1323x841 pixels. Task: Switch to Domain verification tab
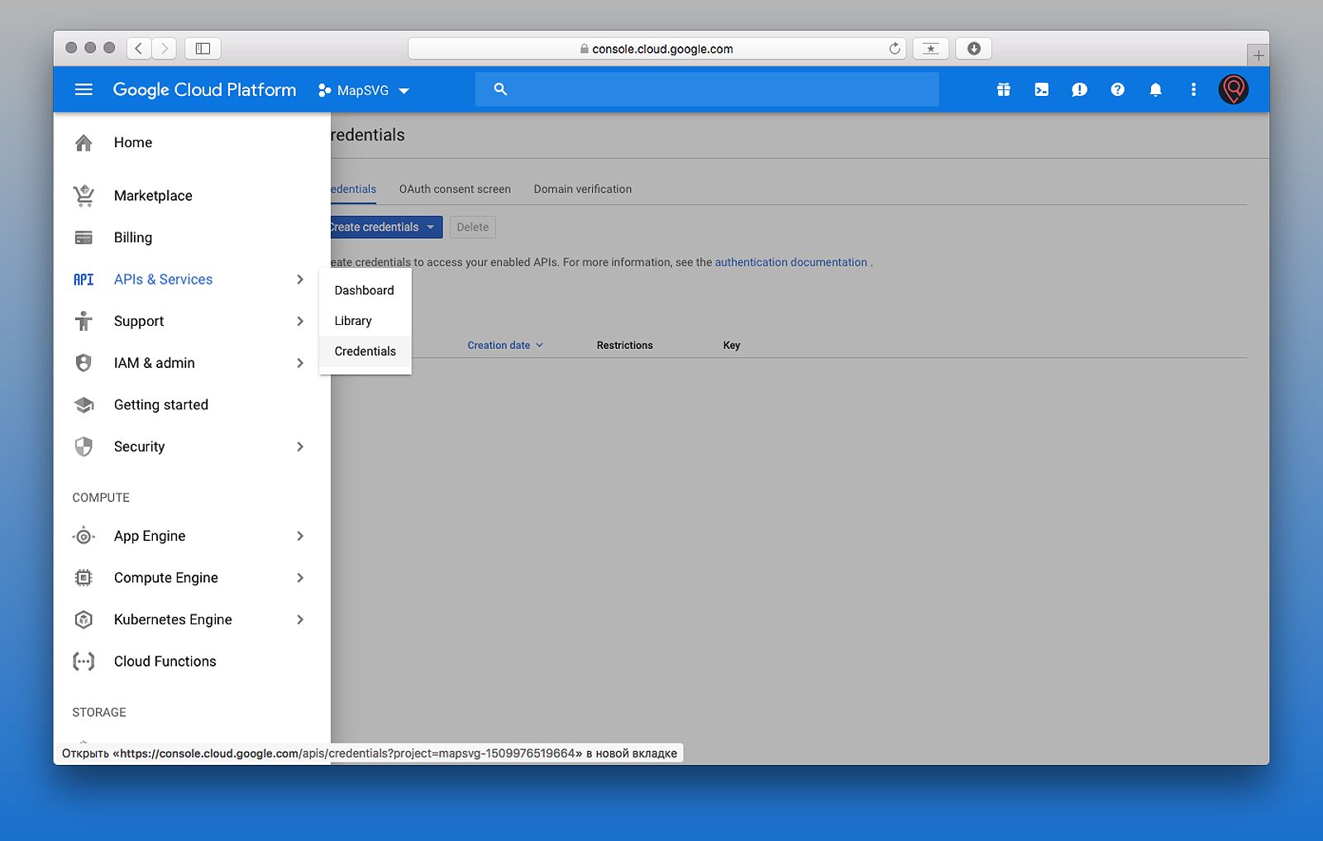click(583, 189)
